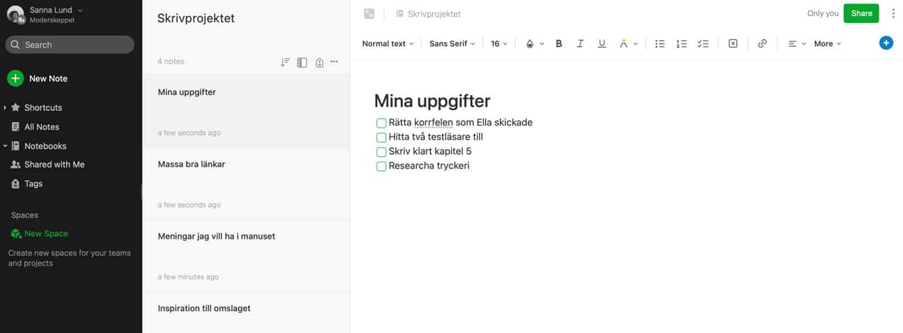The width and height of the screenshot is (903, 333).
Task: Click the Skrivprojektet notebook heading
Action: coord(196,19)
